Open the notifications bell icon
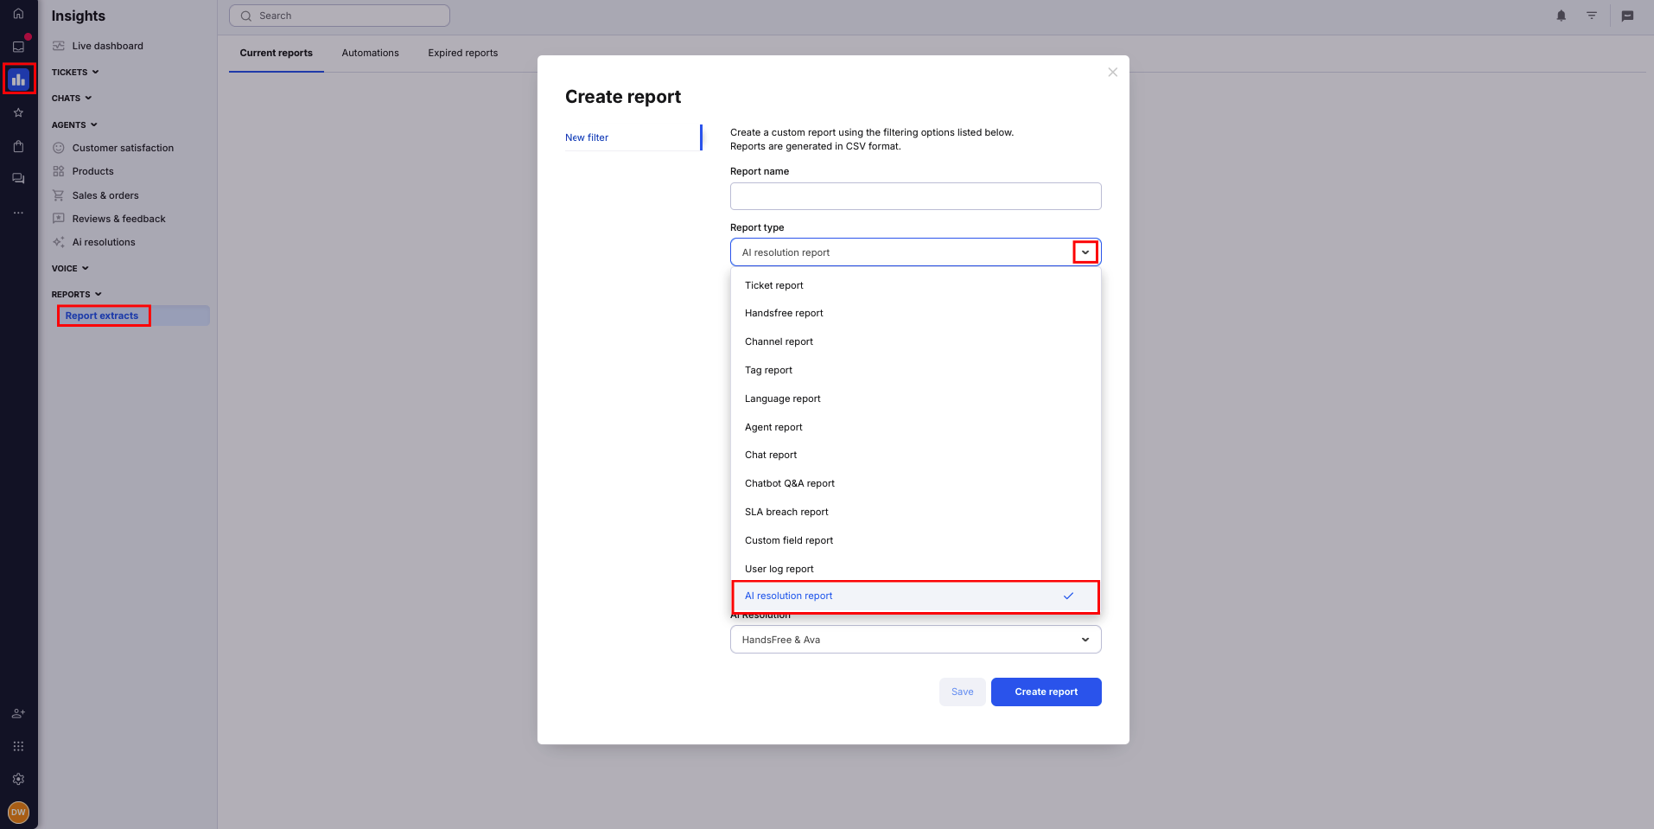 (x=1562, y=16)
